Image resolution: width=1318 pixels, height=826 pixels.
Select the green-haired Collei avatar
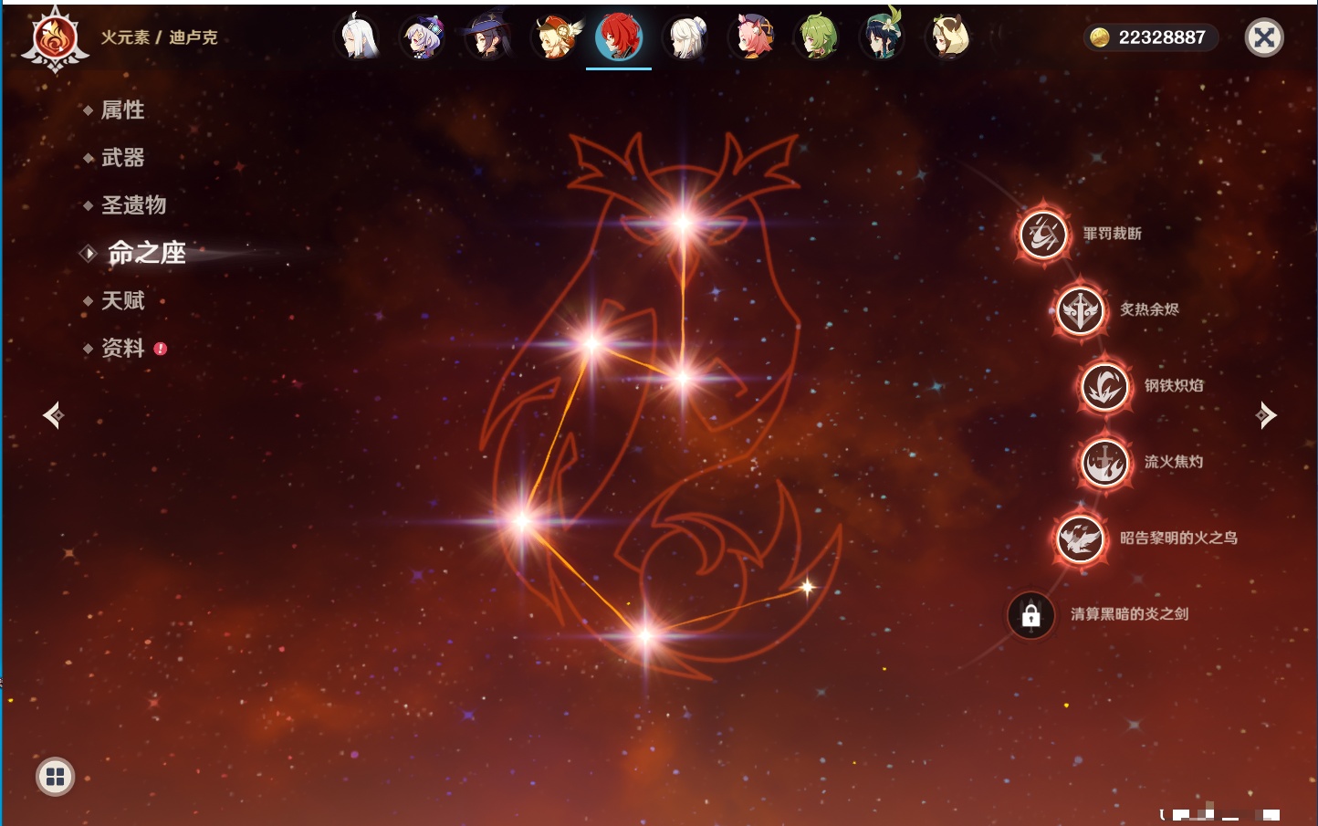tap(818, 37)
